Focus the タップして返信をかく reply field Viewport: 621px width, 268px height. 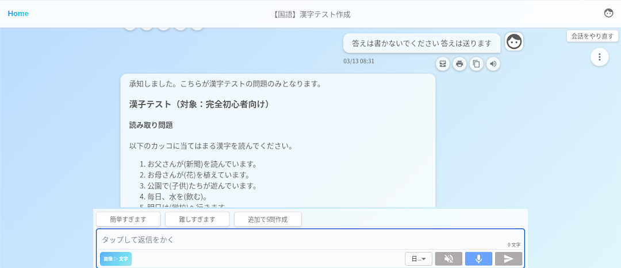[299, 239]
